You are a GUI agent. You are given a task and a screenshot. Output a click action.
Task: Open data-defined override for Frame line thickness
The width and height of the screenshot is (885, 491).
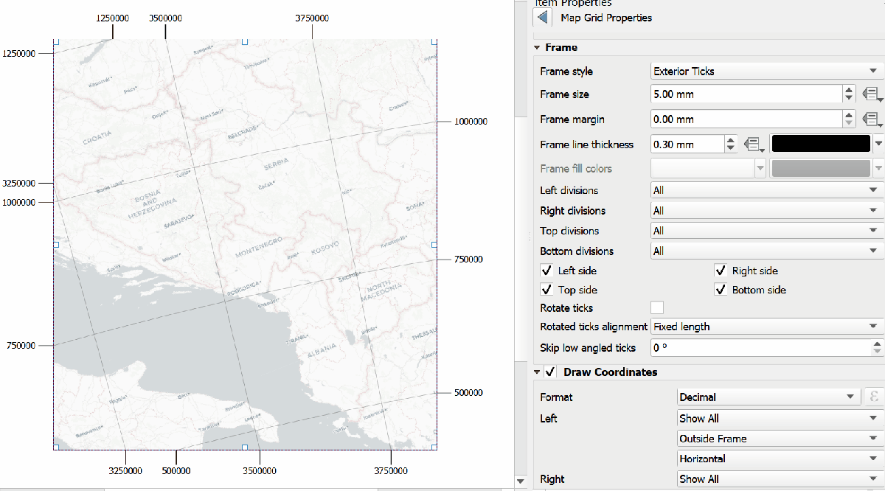tap(752, 144)
